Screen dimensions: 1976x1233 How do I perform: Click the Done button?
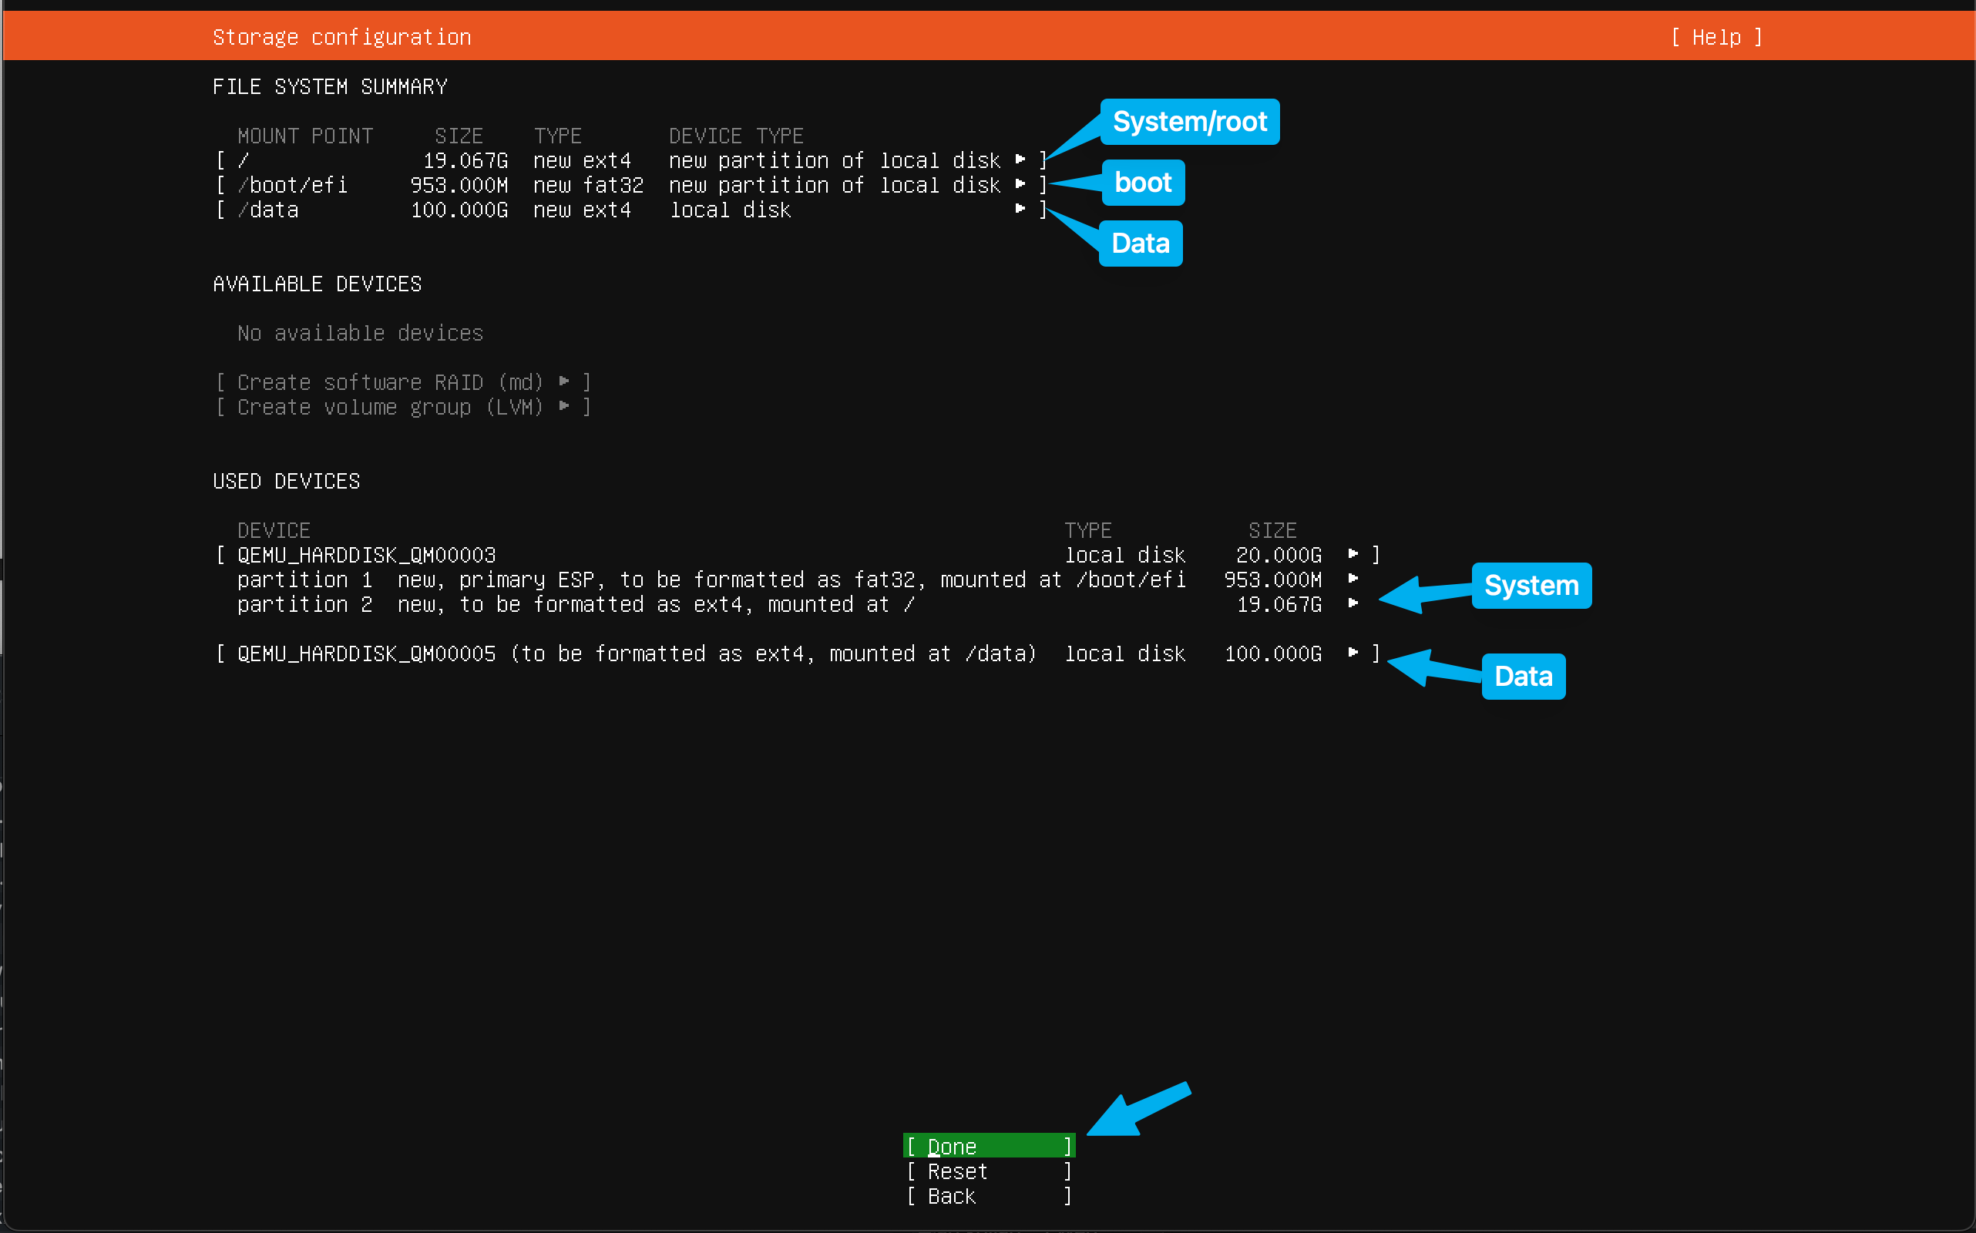[987, 1145]
